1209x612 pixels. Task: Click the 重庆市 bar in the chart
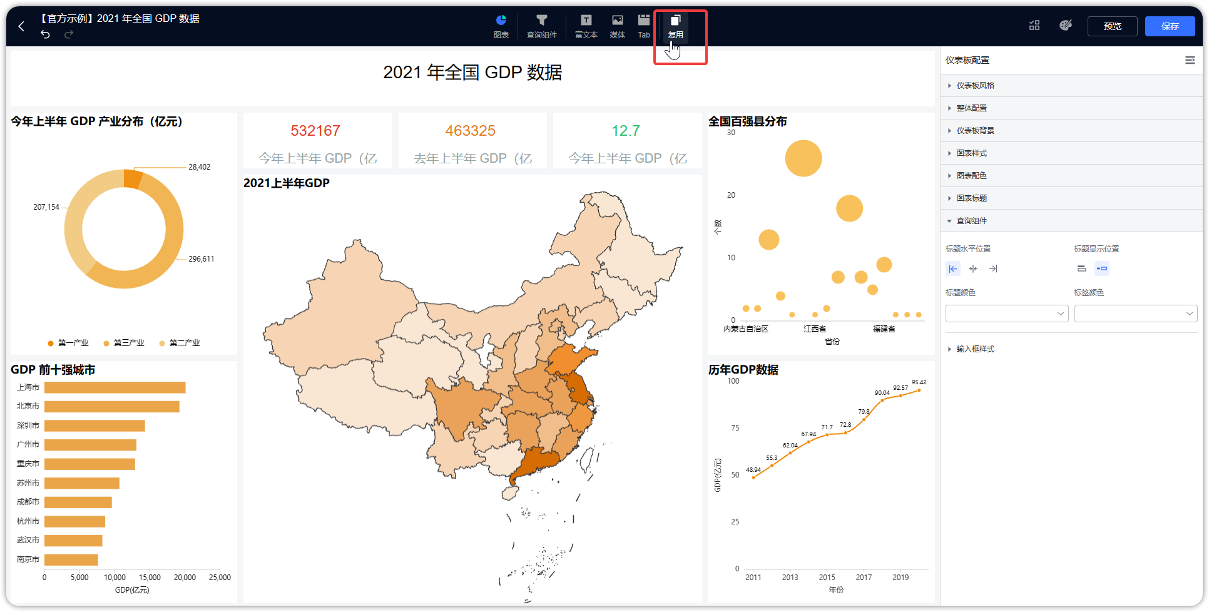click(x=90, y=464)
